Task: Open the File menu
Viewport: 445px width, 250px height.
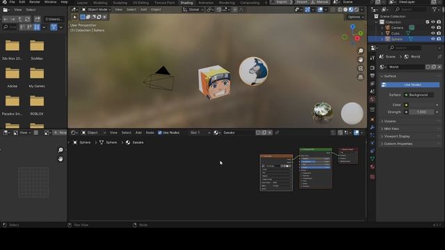Action: point(13,2)
